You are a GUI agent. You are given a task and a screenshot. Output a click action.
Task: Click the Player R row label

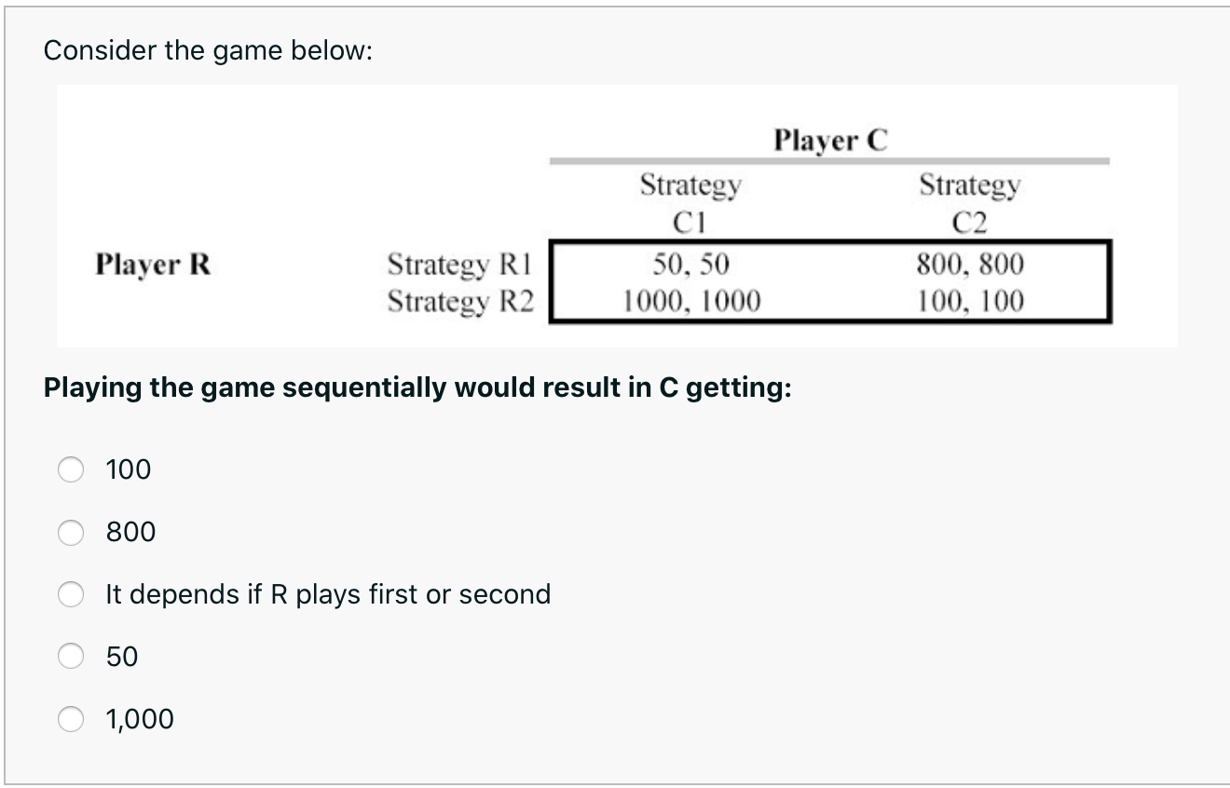point(151,265)
